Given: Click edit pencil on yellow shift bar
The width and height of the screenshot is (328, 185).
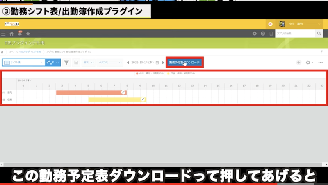Looking at the screenshot, I should coord(143,99).
